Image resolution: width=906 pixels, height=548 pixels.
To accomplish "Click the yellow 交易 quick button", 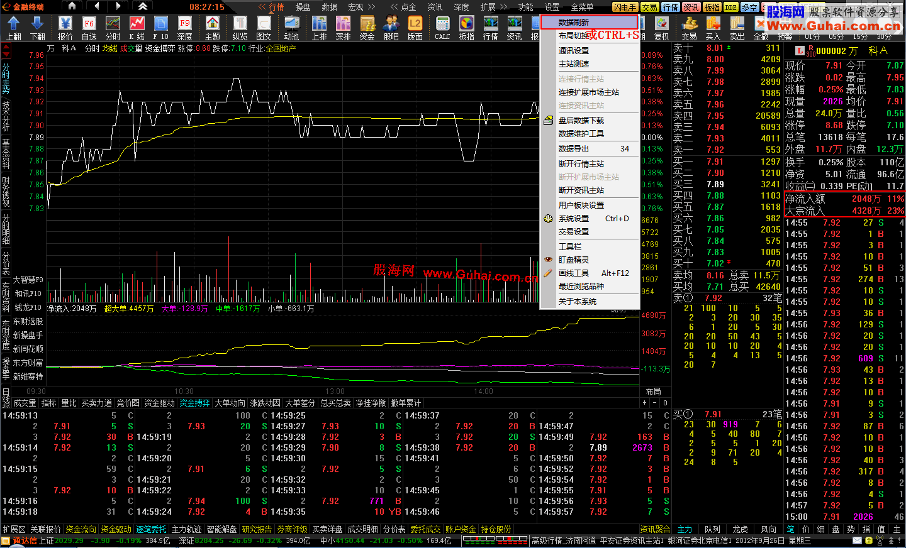I will [649, 8].
